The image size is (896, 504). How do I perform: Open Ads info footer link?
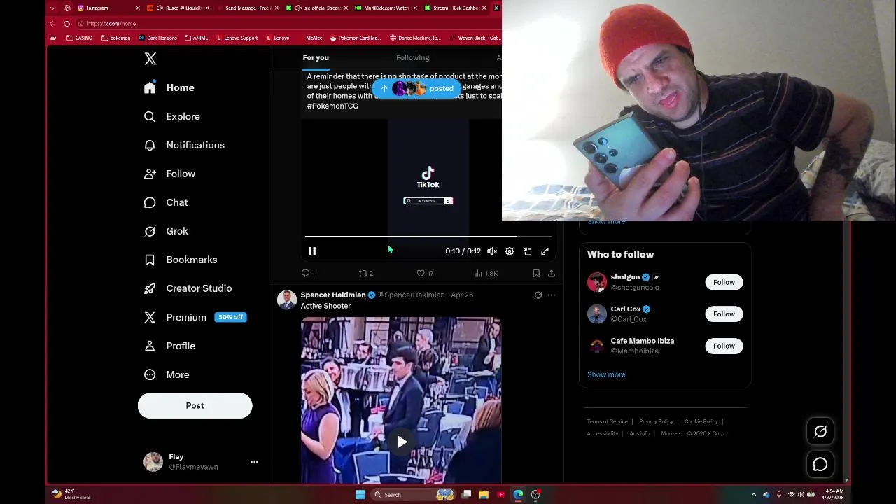point(639,433)
